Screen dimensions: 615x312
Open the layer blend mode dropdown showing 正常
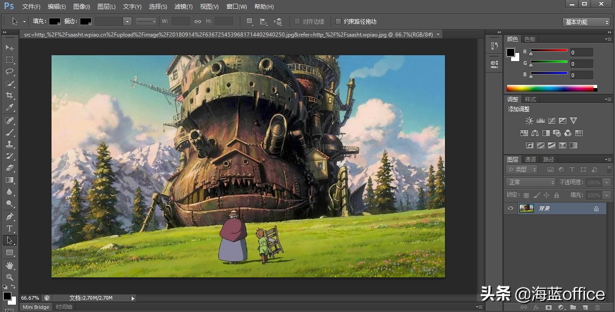tap(530, 182)
